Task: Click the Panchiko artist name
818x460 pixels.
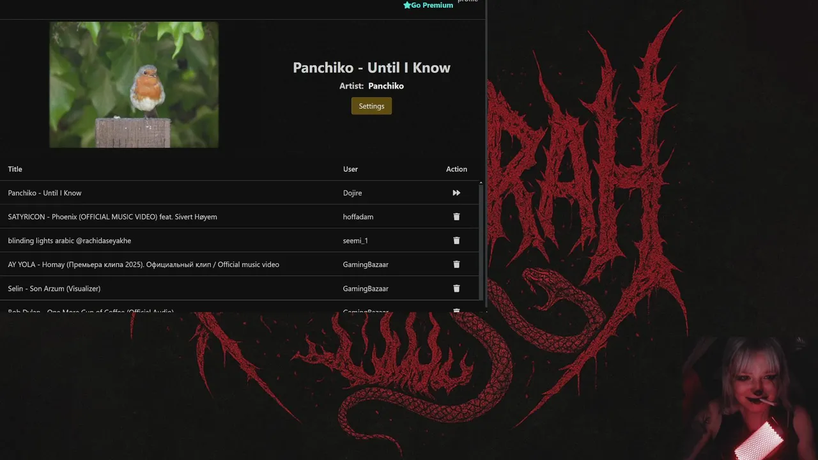Action: click(x=386, y=86)
